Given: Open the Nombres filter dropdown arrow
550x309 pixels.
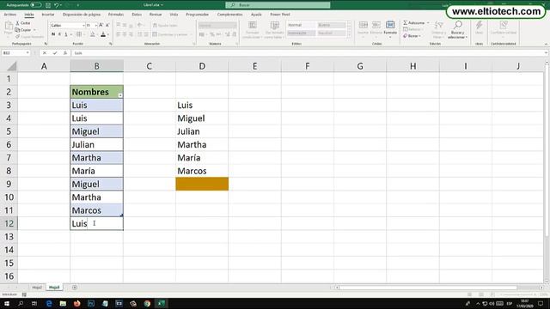Looking at the screenshot, I should coord(120,95).
